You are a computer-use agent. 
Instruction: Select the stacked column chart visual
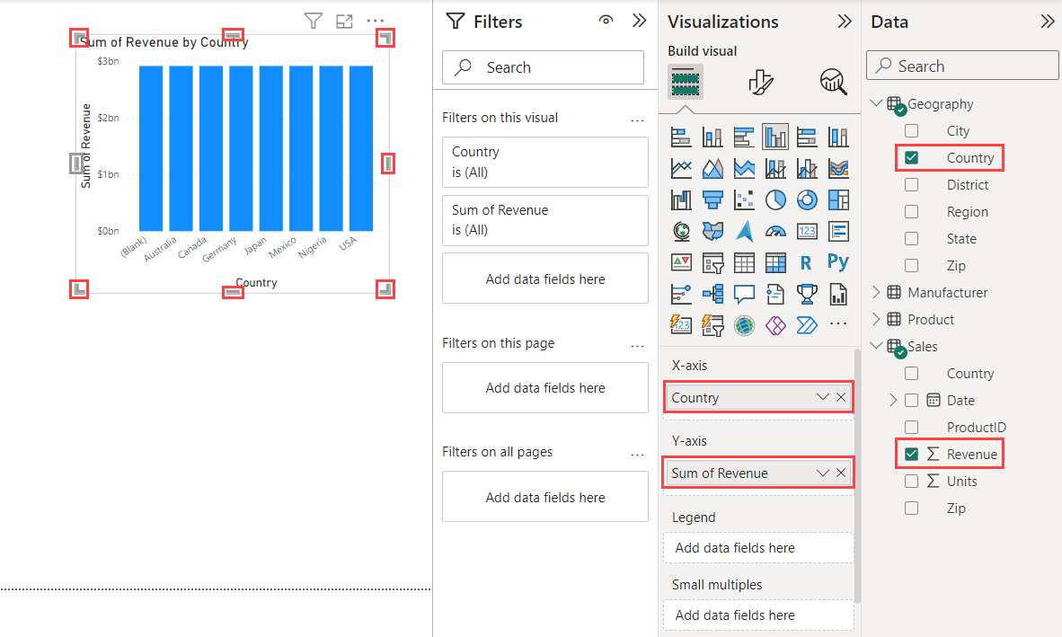(x=712, y=137)
